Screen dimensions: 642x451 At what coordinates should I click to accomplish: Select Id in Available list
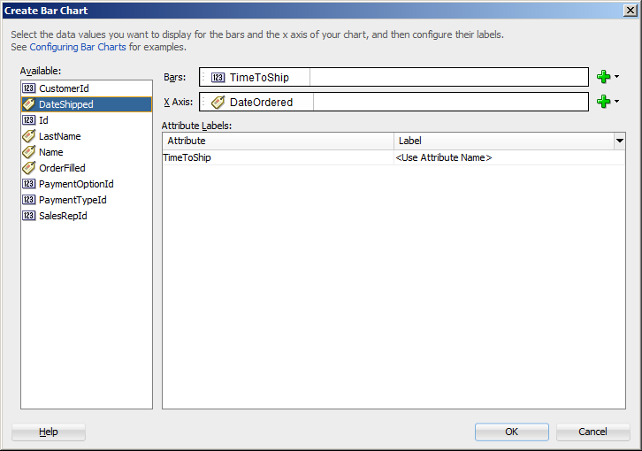click(87, 120)
